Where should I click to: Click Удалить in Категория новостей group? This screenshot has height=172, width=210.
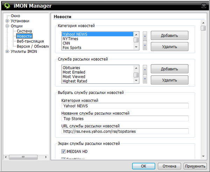(169, 47)
